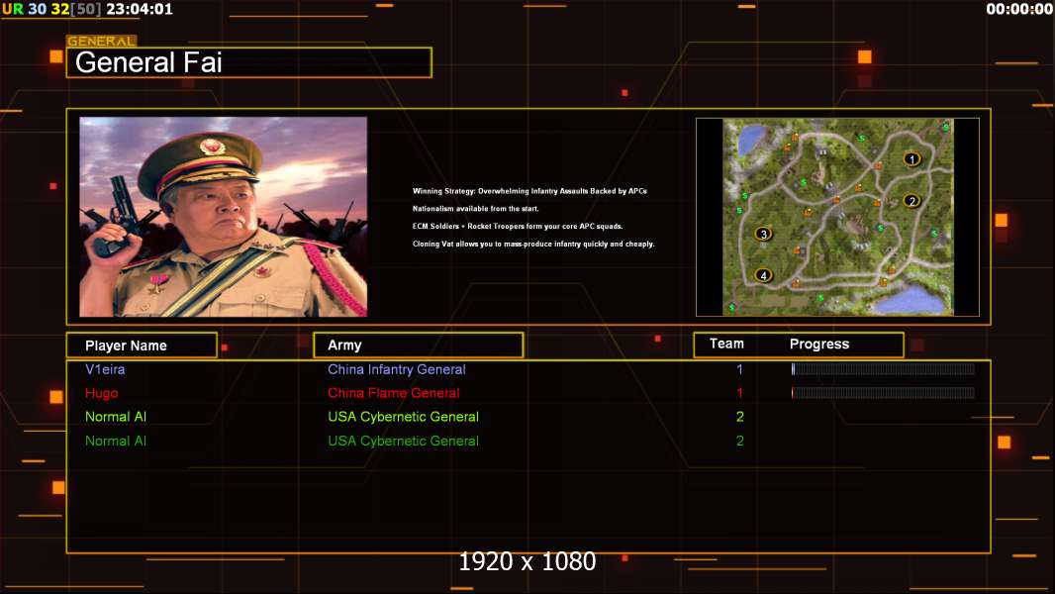Click start position marker 3 on map
This screenshot has height=594, width=1055.
[x=763, y=234]
